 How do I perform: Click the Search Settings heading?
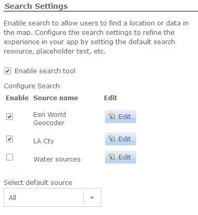click(36, 6)
